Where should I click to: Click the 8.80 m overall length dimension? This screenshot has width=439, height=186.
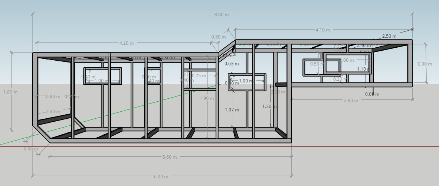coord(222,14)
